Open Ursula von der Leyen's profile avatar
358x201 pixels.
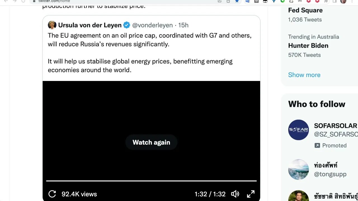point(52,25)
